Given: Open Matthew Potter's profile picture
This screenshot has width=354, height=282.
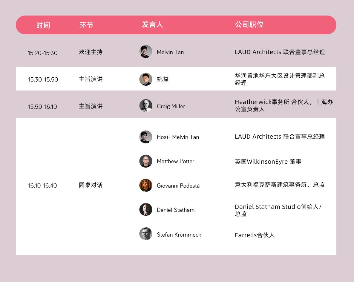Looking at the screenshot, I should [x=146, y=161].
